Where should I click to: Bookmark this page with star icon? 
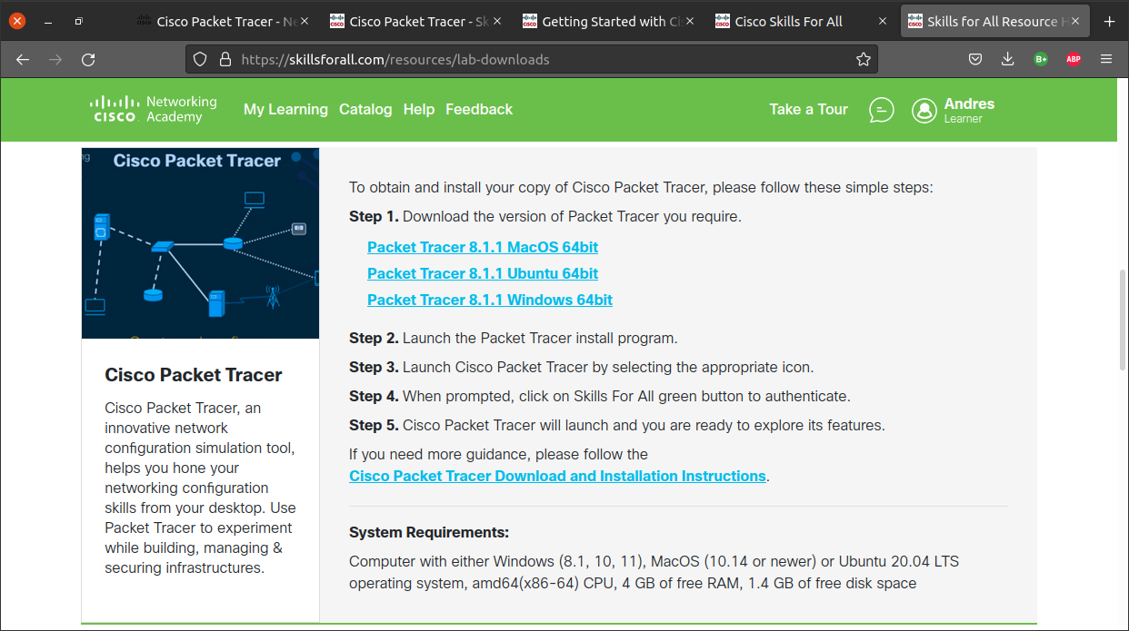tap(863, 60)
